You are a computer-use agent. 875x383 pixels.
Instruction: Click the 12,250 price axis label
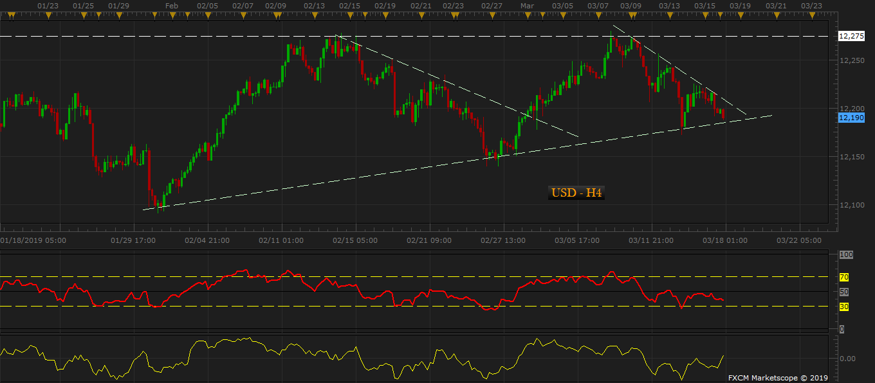click(x=851, y=60)
